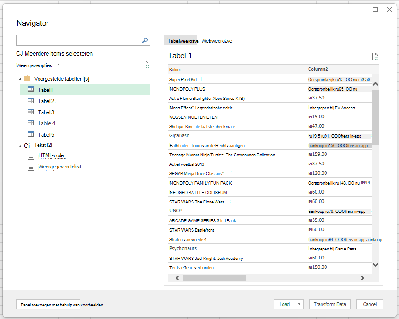The height and width of the screenshot is (319, 399).
Task: Click the ₪35.00 price cell
Action: coord(339,220)
